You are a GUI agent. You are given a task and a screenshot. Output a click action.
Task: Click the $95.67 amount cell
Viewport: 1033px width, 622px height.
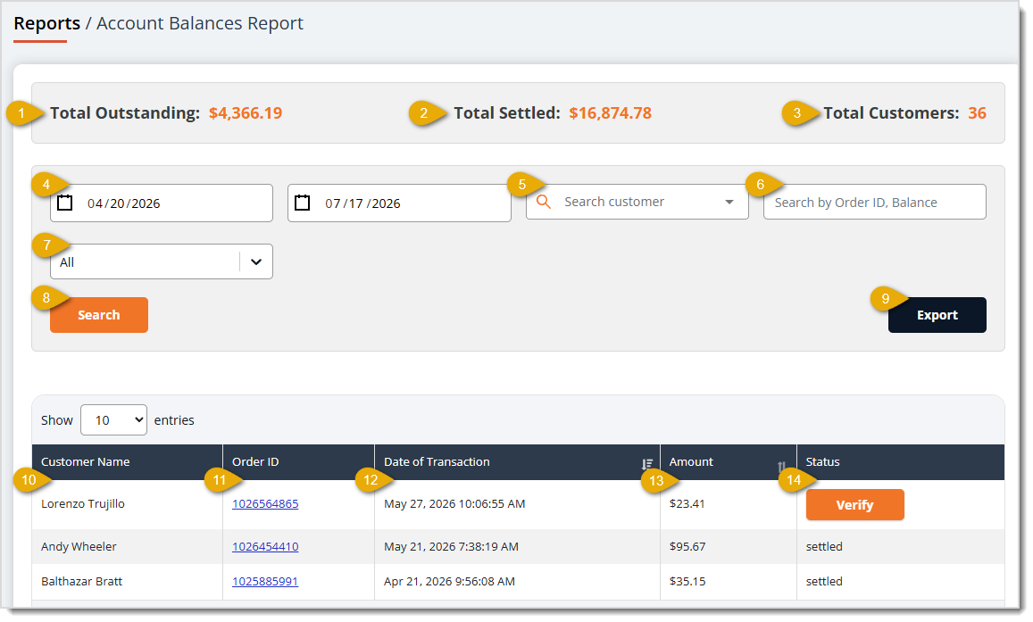click(687, 546)
